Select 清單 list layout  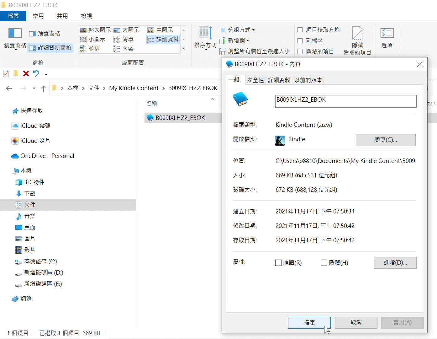click(x=124, y=39)
